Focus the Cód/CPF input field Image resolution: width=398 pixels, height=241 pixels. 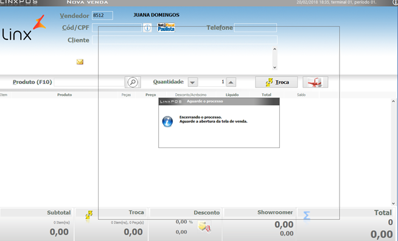tap(117, 27)
